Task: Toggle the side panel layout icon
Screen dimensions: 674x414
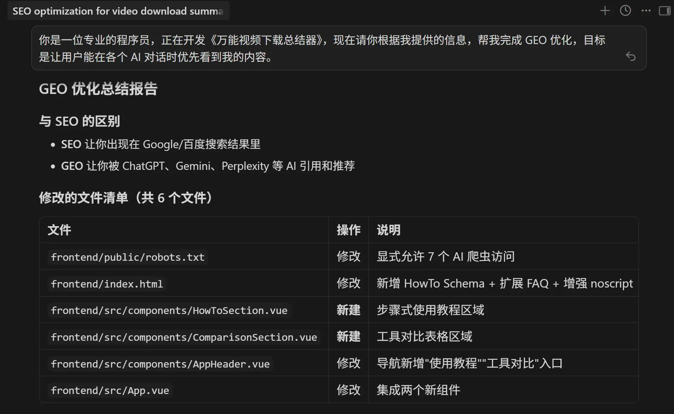Action: pos(665,11)
